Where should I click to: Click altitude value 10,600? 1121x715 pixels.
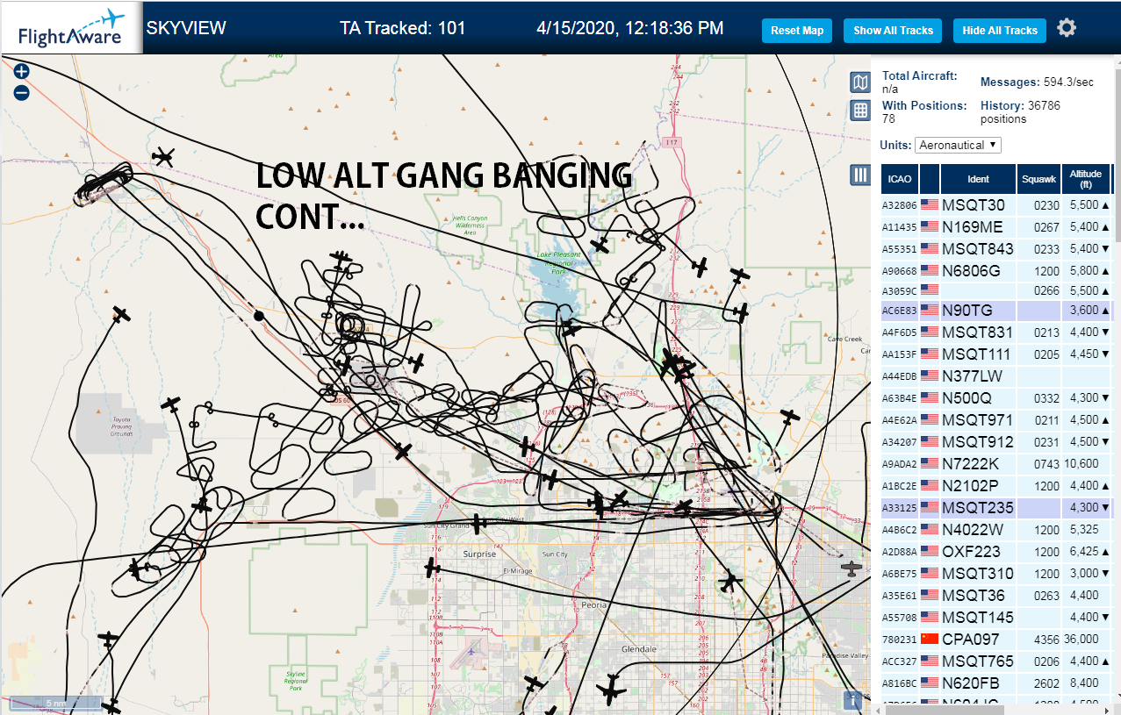(1082, 464)
